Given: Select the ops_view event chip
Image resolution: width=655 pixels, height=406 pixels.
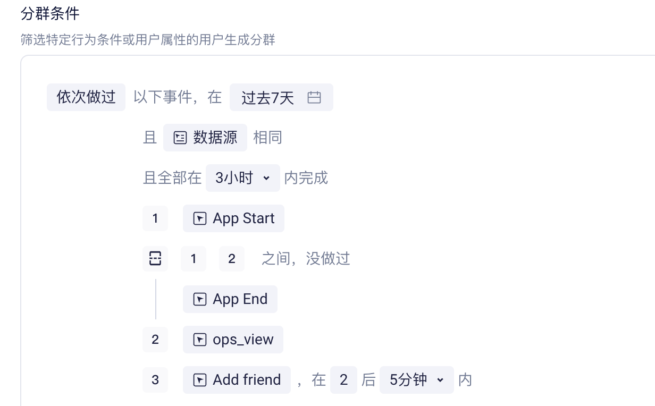Looking at the screenshot, I should [233, 340].
